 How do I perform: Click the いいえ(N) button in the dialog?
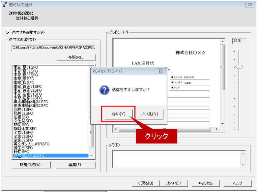coord(149,114)
